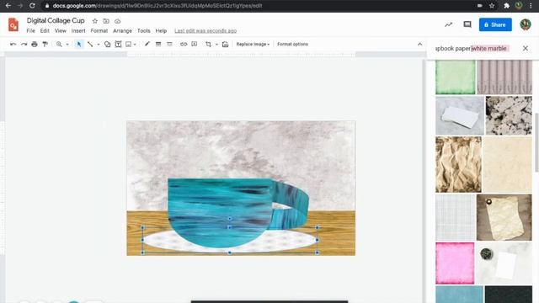Select the white card on marble thumbnail
The image size is (539, 303).
click(x=460, y=115)
